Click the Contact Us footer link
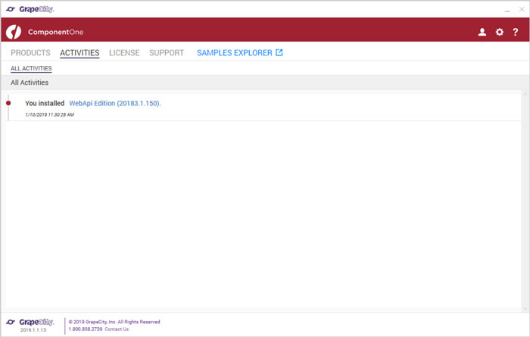Screen dimensions: 530x337 [117, 329]
